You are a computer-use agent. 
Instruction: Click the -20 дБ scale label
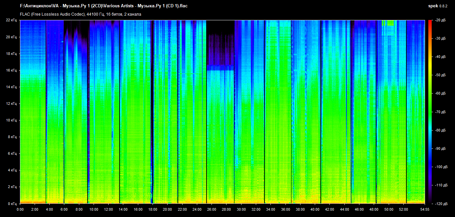coord(440,20)
